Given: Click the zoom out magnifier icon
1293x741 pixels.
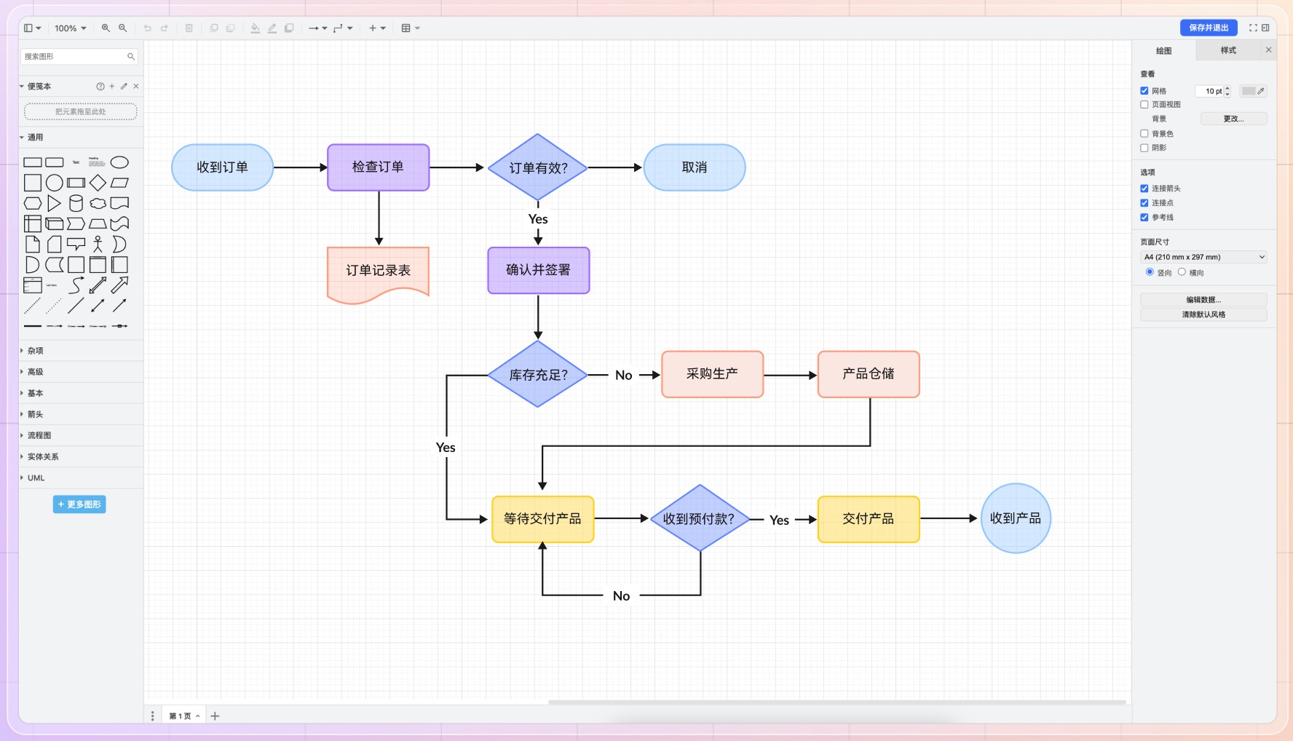Looking at the screenshot, I should (x=123, y=28).
